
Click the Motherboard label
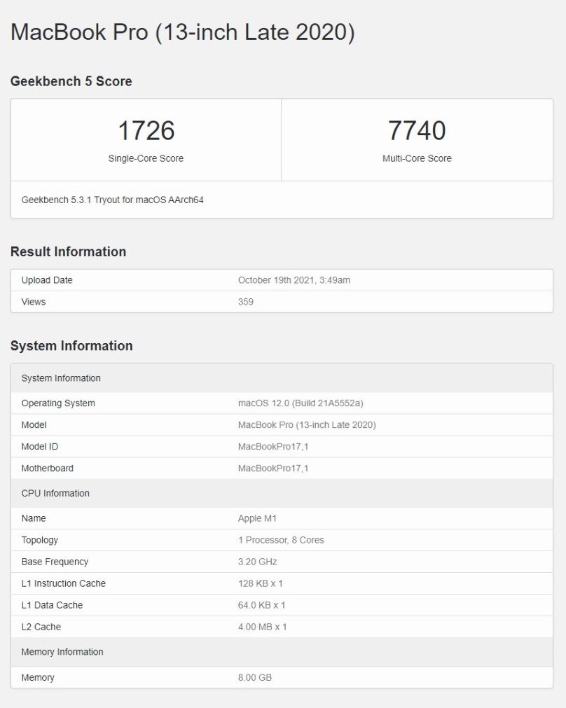[48, 468]
